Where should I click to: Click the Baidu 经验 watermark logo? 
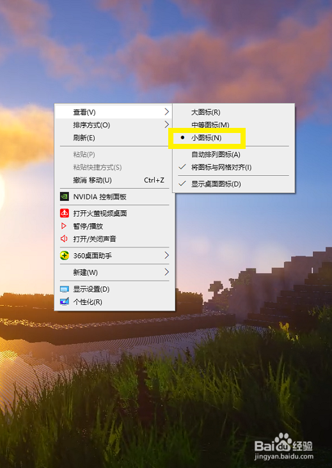[x=283, y=446]
